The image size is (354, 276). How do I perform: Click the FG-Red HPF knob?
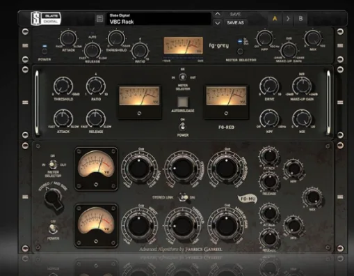click(x=269, y=118)
